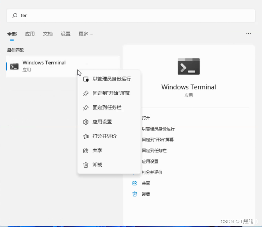Click the admin shield icon in context menu
This screenshot has width=262, height=227.
pos(86,79)
